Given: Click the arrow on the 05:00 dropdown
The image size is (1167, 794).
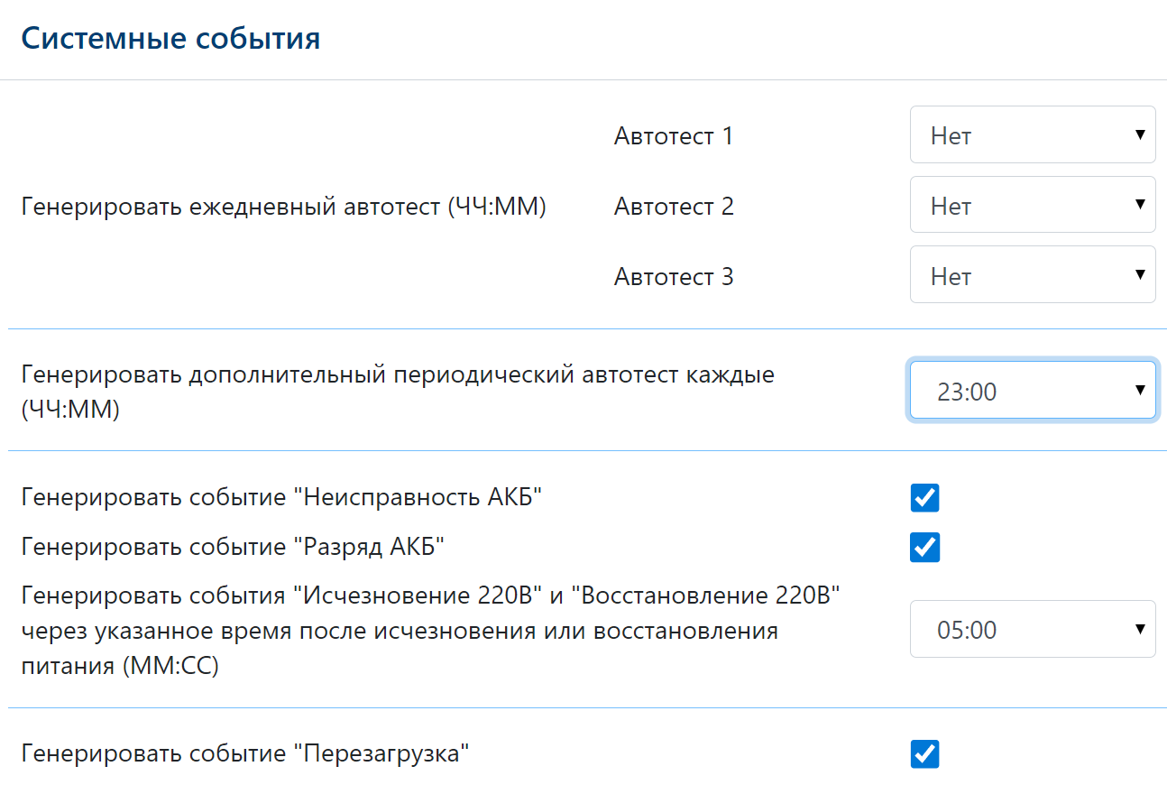Looking at the screenshot, I should [1139, 629].
